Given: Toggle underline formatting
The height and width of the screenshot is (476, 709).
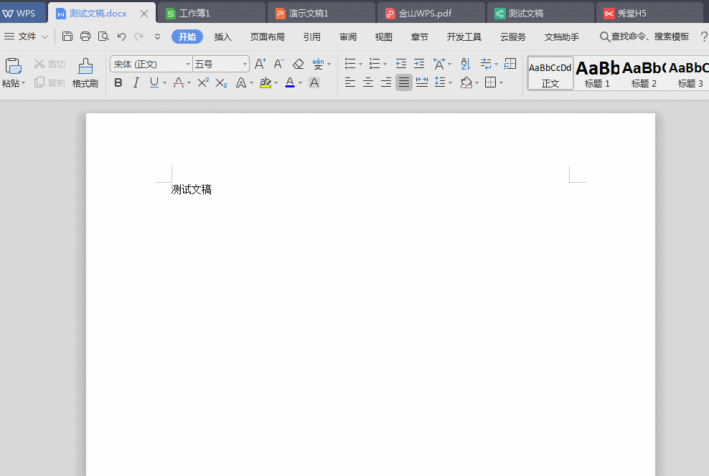Looking at the screenshot, I should pos(154,82).
